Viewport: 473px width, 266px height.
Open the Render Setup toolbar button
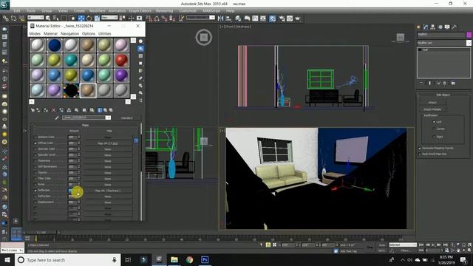[282, 18]
